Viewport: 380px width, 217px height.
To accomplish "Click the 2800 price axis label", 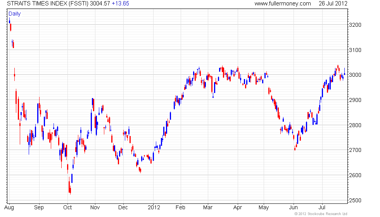I will tap(355, 125).
